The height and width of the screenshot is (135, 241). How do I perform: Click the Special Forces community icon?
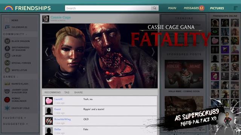(7, 63)
